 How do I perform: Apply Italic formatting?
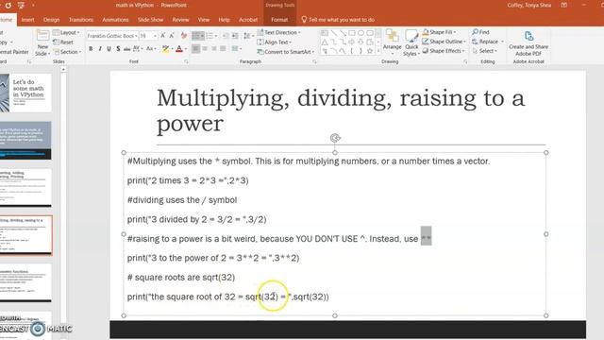pyautogui.click(x=100, y=49)
